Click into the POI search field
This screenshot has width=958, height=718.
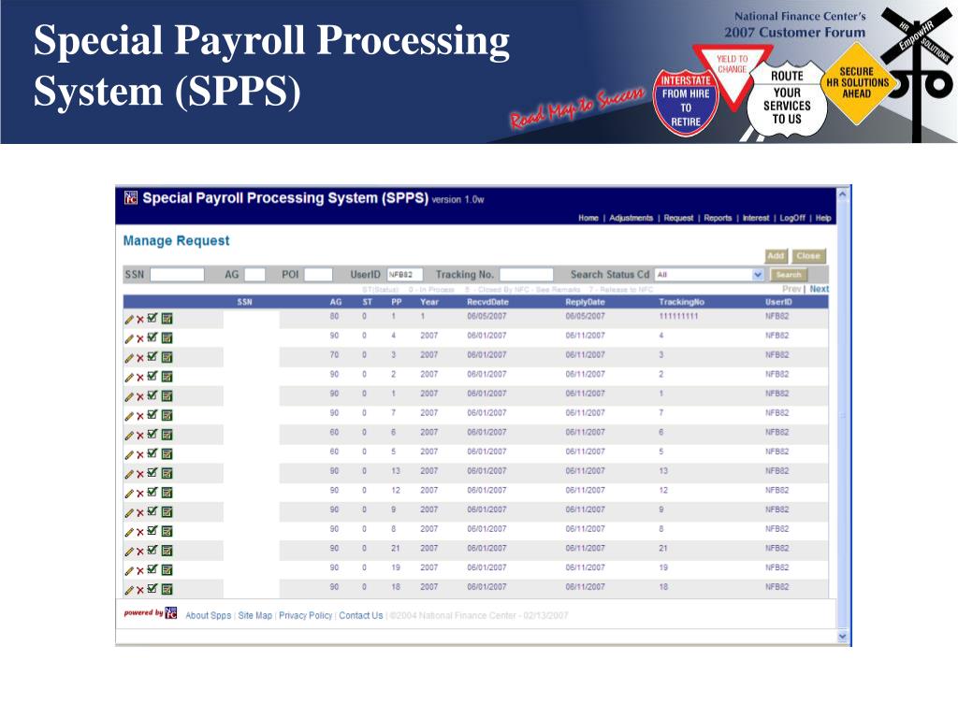[x=318, y=275]
